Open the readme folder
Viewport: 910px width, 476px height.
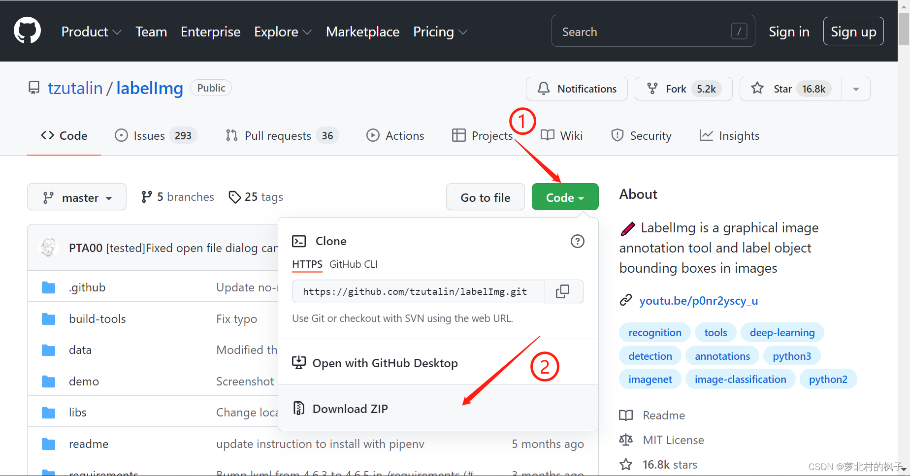click(89, 444)
